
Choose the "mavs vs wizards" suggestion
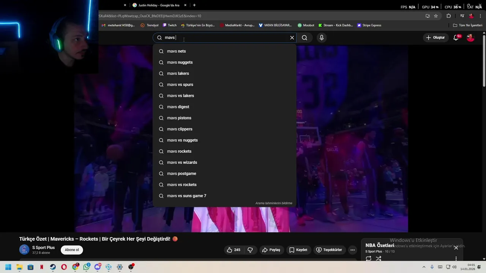[x=224, y=162]
